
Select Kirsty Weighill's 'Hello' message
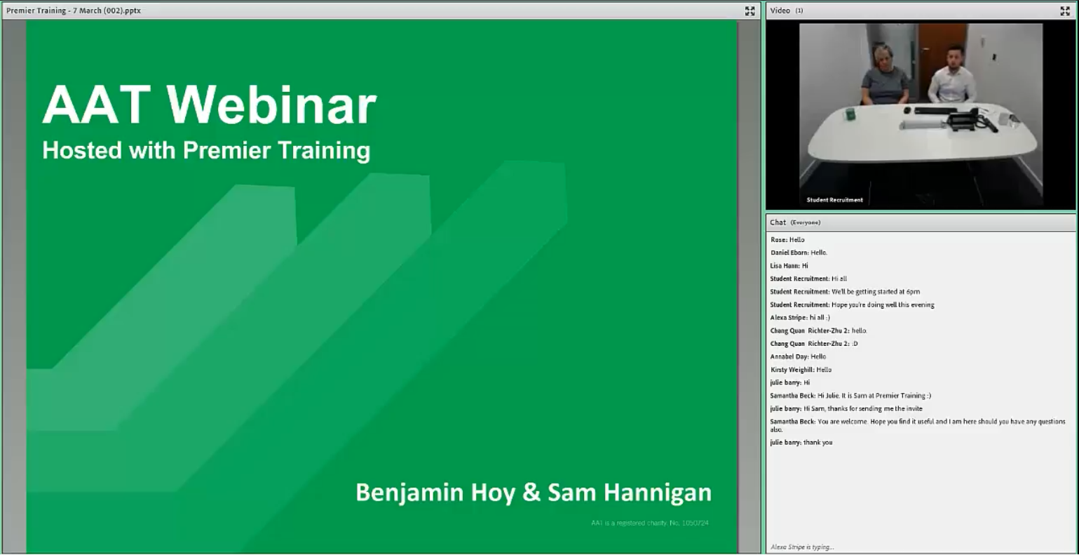click(801, 370)
